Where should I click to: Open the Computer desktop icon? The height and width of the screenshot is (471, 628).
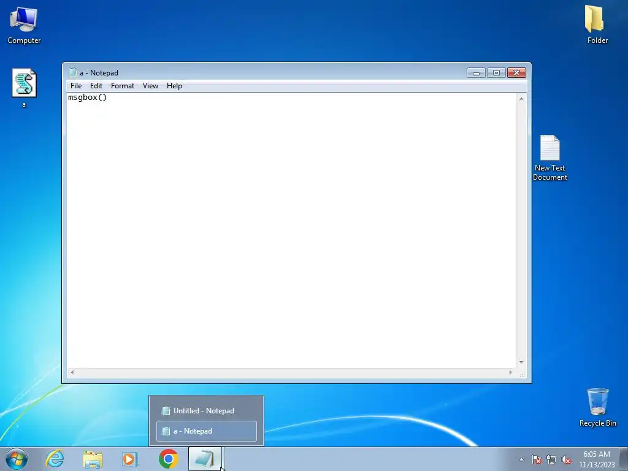(x=24, y=25)
